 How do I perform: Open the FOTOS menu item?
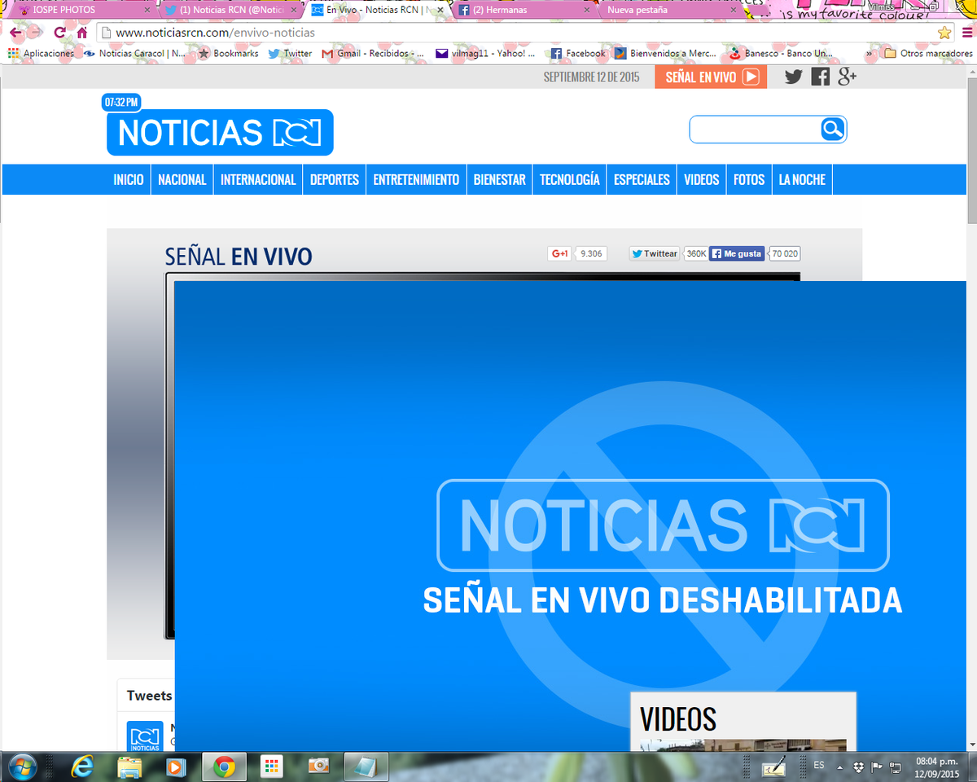[749, 179]
